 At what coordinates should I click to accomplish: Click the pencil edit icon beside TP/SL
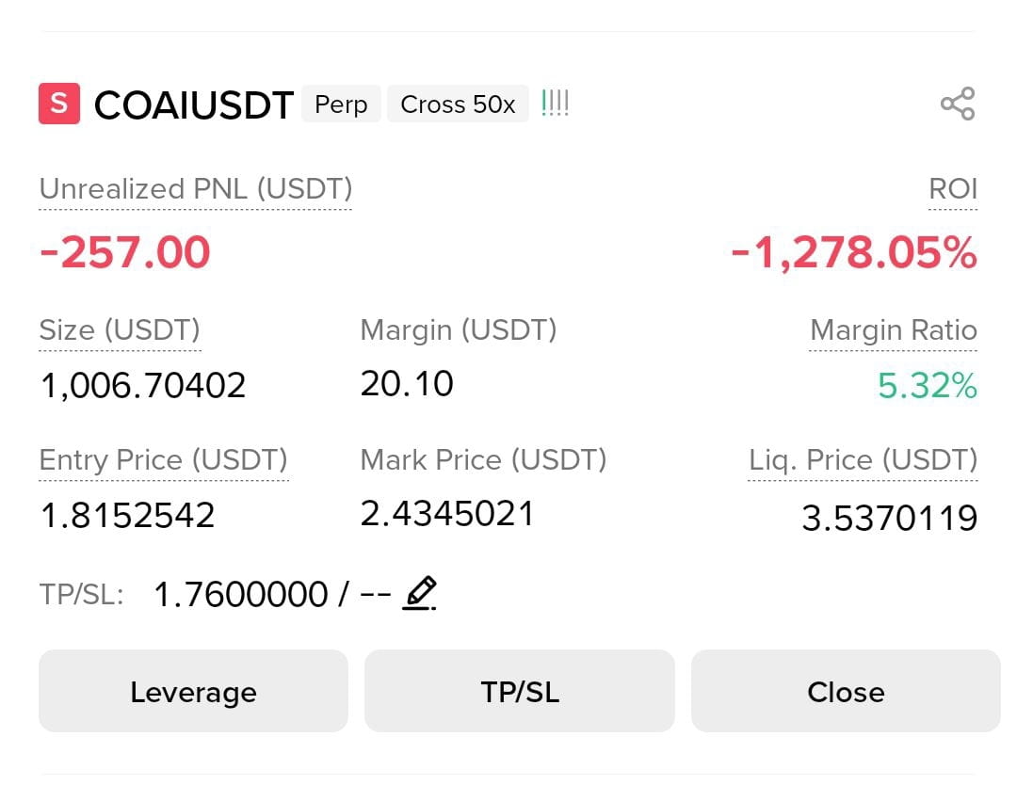420,593
